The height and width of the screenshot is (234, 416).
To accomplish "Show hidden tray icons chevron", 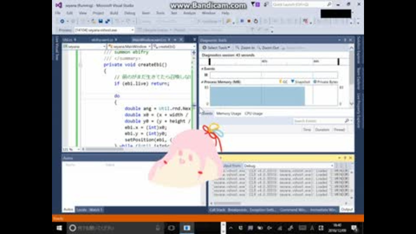I will (x=231, y=228).
